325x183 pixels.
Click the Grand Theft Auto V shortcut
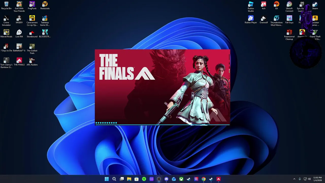click(x=315, y=35)
